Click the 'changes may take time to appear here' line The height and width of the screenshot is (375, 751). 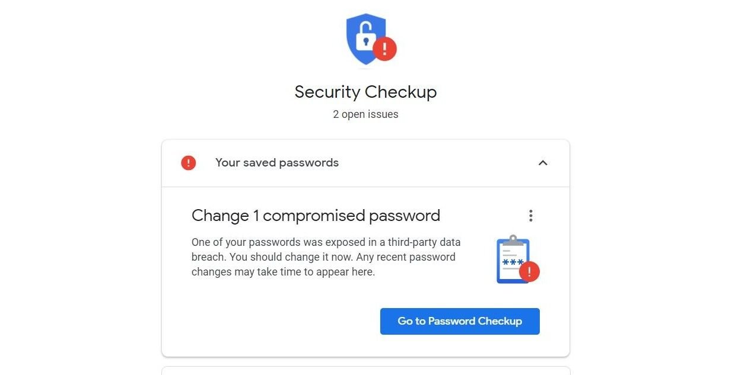(283, 273)
